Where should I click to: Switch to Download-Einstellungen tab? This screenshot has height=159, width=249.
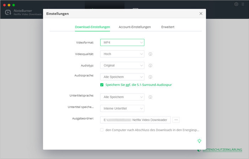click(x=92, y=27)
